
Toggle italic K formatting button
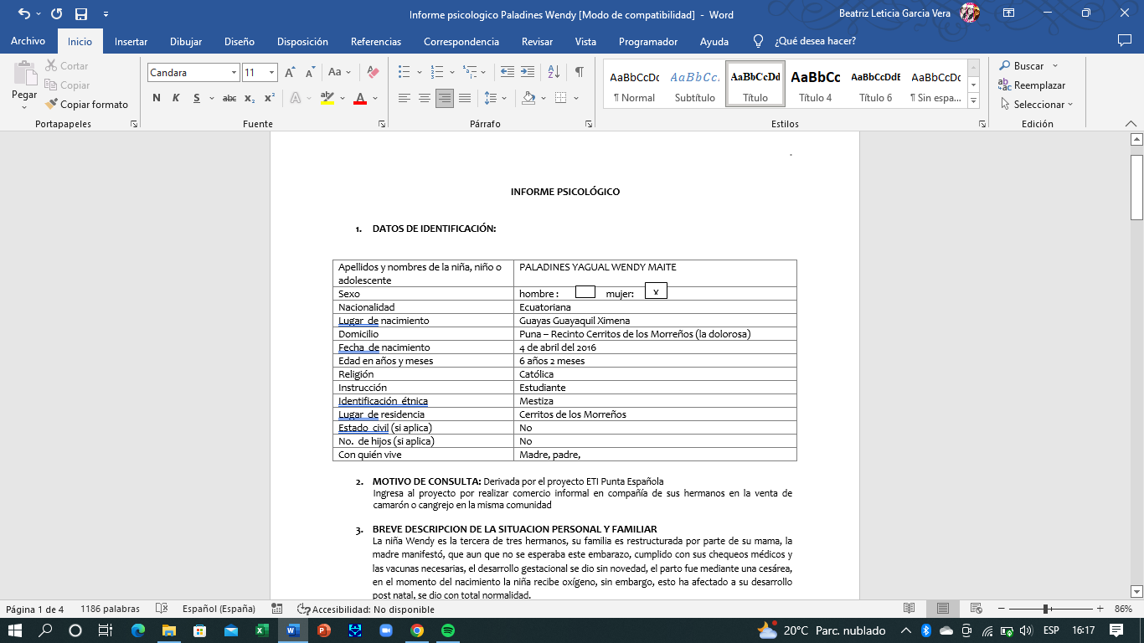(x=176, y=98)
